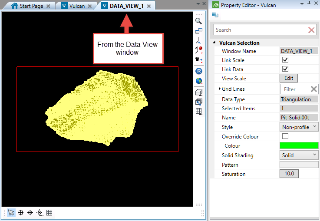Switch to the Start Page tab
This screenshot has width=320, height=221.
click(30, 6)
